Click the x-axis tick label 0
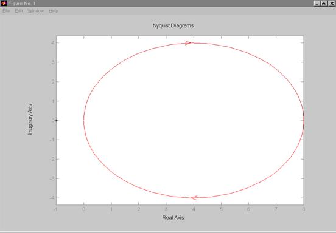336x233 pixels. click(x=84, y=209)
